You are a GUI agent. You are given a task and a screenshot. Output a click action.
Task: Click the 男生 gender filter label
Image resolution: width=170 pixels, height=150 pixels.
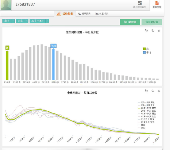pos(21,21)
